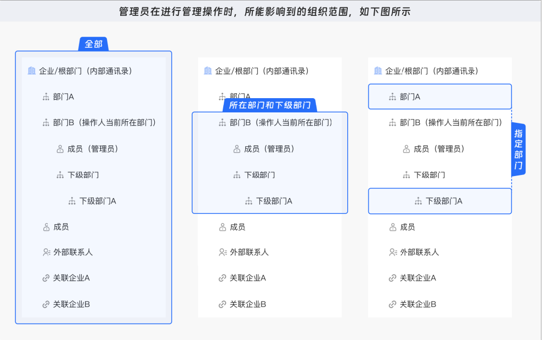The width and height of the screenshot is (542, 340).
Task: Click the 关联企业B link icon in the 全部 panel
Action: [x=46, y=304]
